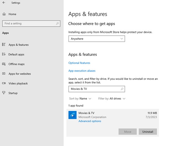Open App execution aliases link
184x146 pixels.
click(82, 71)
